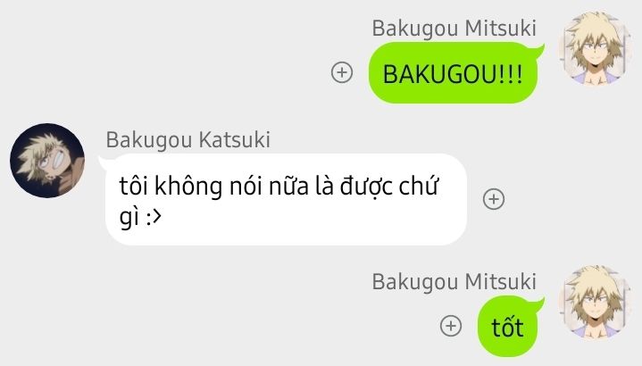Tap the plus icon next to Katsuki's white message
Viewport: 642px width, 366px height.
click(x=494, y=199)
